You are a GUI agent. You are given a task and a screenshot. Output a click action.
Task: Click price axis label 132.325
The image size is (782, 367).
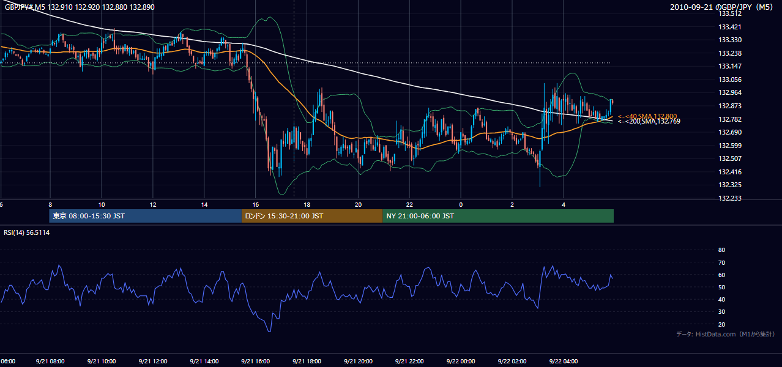[x=730, y=185]
